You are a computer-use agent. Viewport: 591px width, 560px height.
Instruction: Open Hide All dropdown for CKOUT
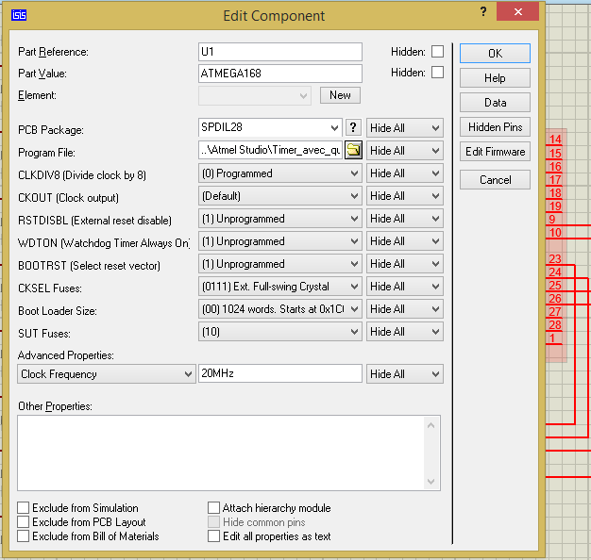tap(405, 196)
